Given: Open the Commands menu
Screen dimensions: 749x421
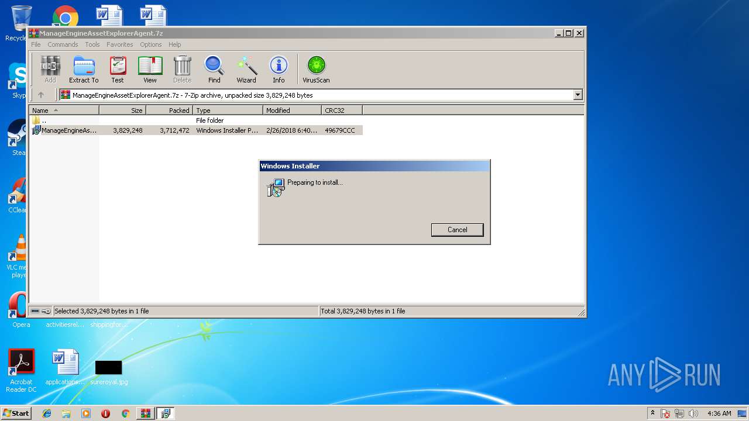Looking at the screenshot, I should 63,44.
